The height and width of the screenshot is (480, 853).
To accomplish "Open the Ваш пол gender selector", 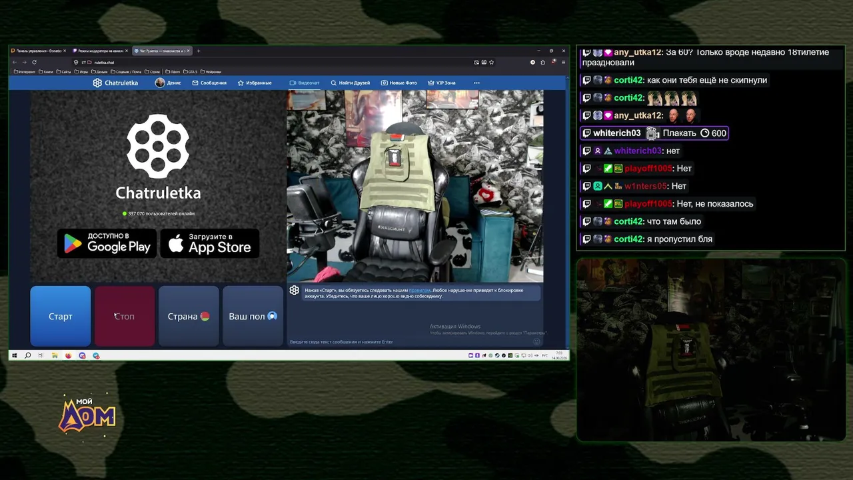I will click(x=253, y=316).
